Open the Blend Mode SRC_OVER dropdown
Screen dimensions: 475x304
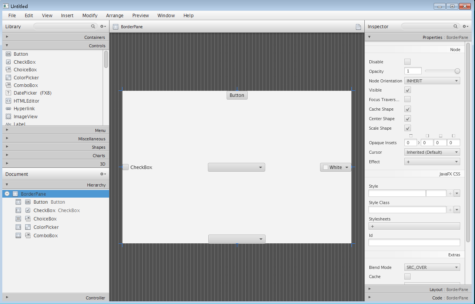point(432,267)
